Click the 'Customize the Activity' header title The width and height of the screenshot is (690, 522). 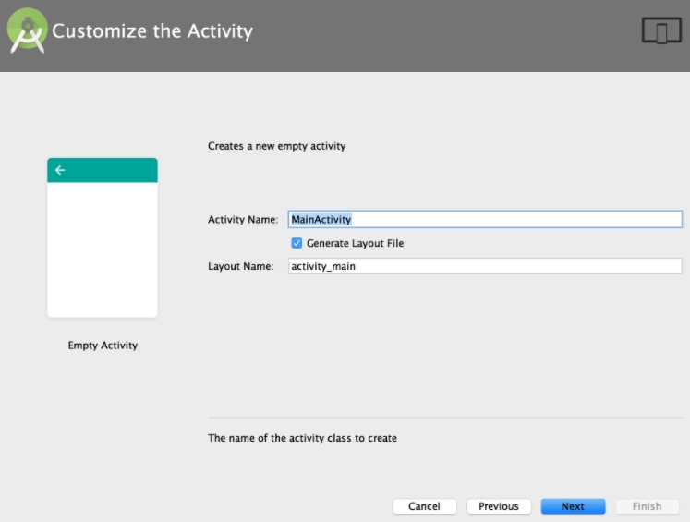pos(152,31)
